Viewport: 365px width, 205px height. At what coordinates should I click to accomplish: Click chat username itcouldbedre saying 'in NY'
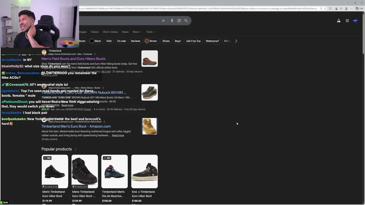point(12,60)
